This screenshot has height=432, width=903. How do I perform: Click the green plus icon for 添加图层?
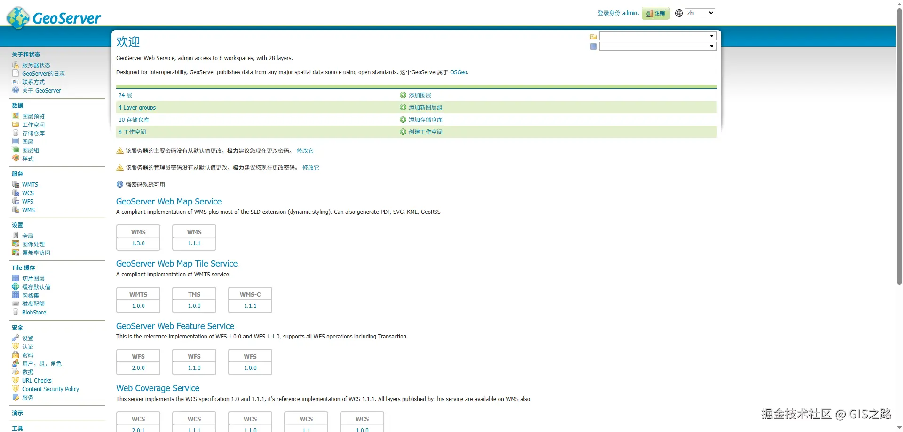click(403, 95)
